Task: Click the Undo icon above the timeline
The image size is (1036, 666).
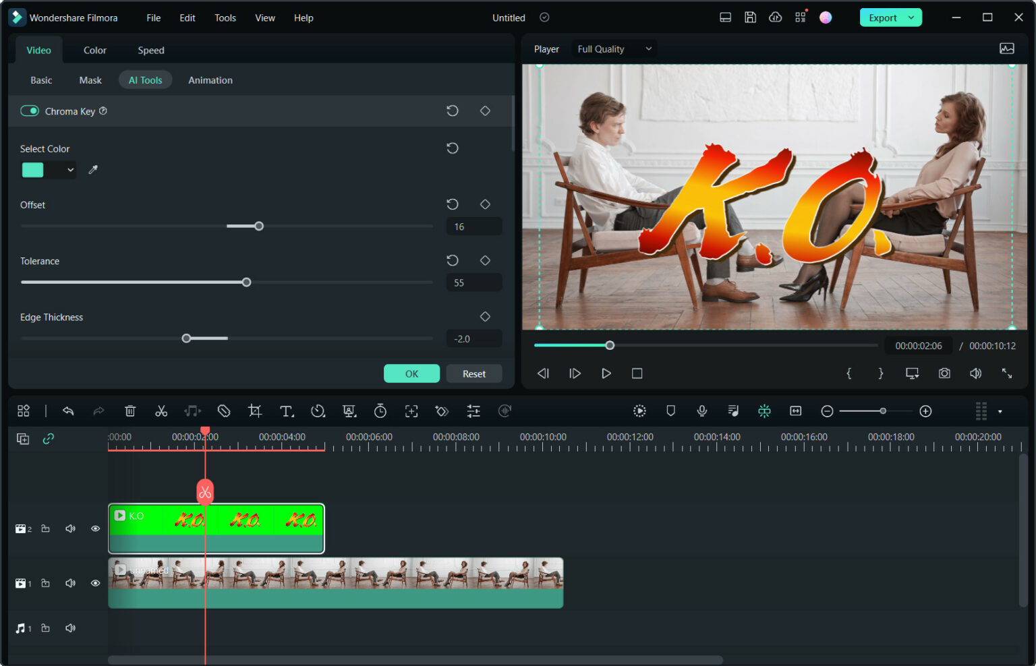Action: tap(68, 411)
